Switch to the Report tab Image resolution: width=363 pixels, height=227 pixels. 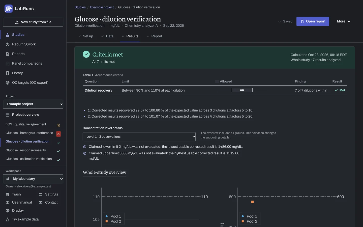tap(155, 36)
